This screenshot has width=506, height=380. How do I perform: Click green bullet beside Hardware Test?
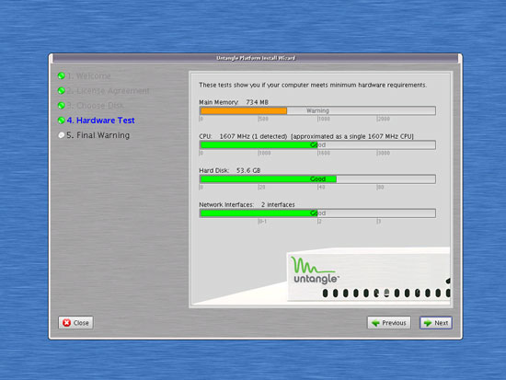[62, 121]
